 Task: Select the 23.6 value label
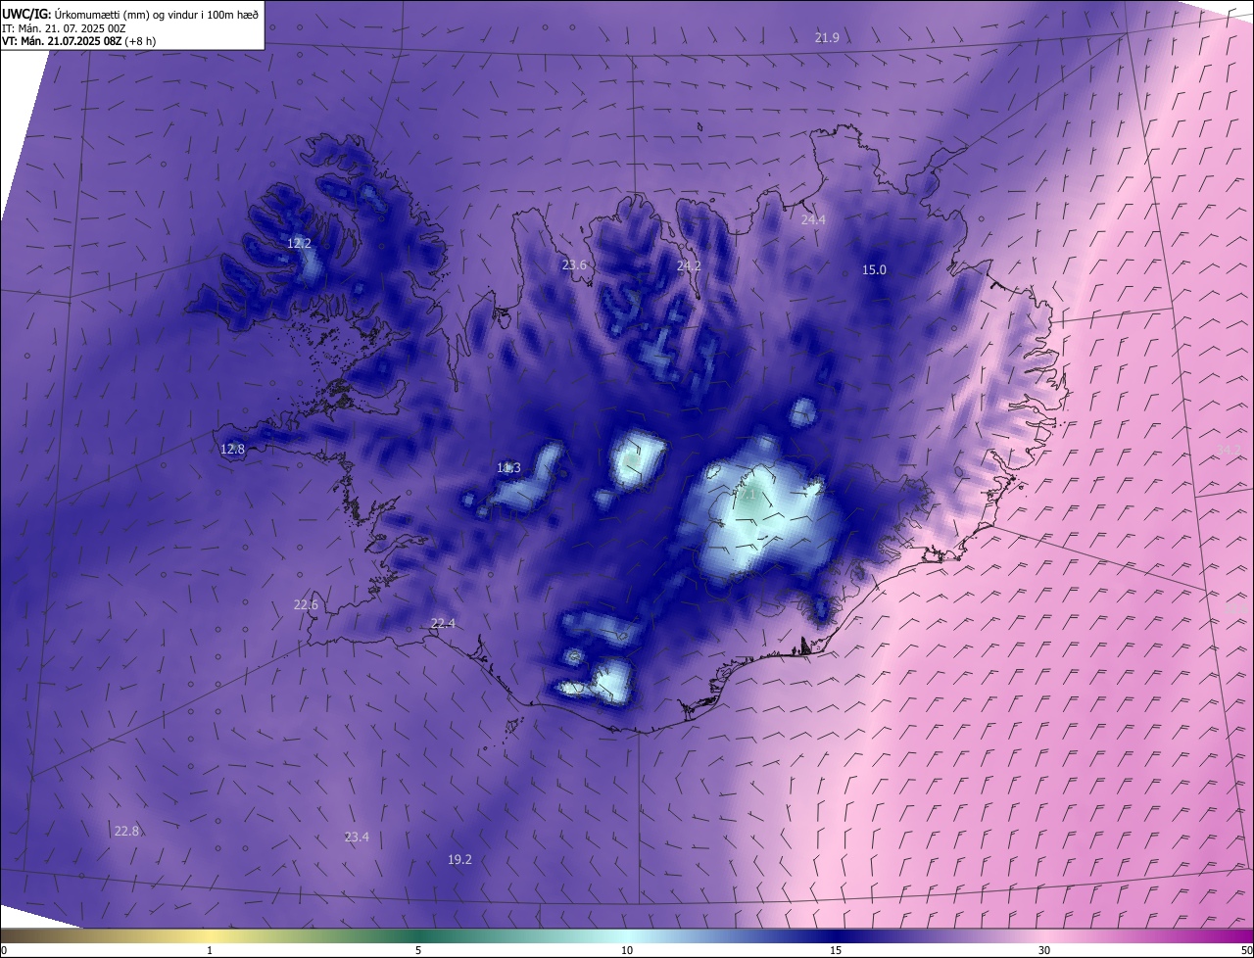[574, 264]
